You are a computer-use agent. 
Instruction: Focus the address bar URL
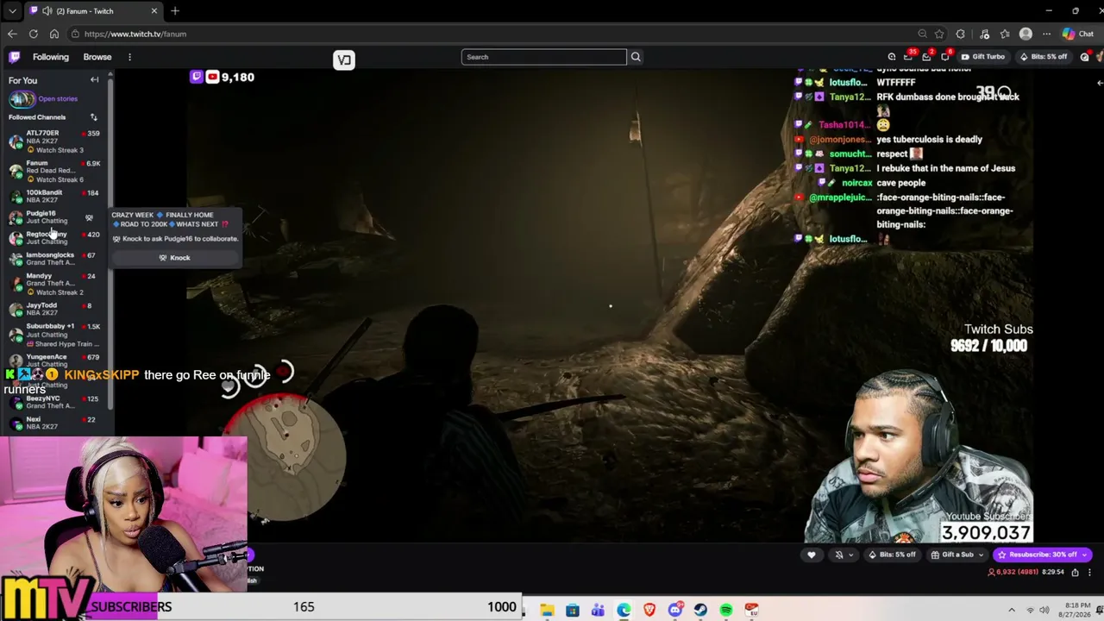135,34
